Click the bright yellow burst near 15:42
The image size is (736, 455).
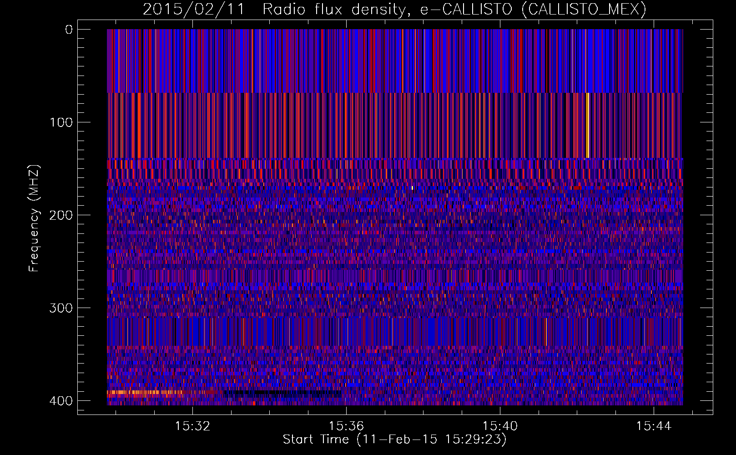pos(587,125)
